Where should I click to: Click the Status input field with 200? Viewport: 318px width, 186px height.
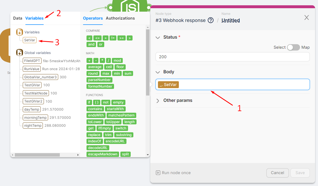(x=232, y=57)
